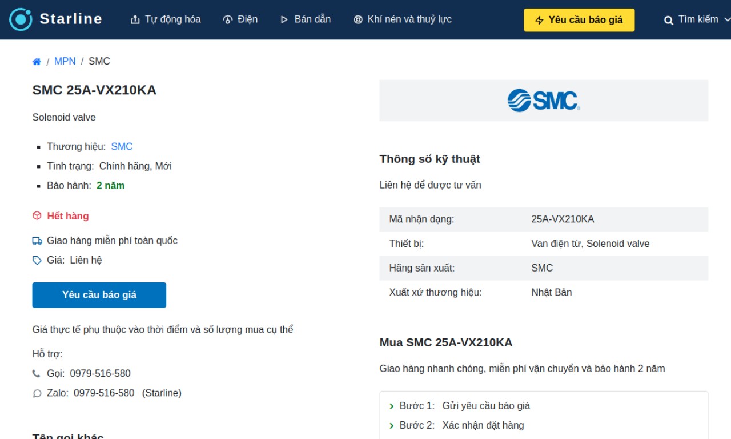Click the lightning icon in yellow quote button
The height and width of the screenshot is (439, 731).
[539, 20]
